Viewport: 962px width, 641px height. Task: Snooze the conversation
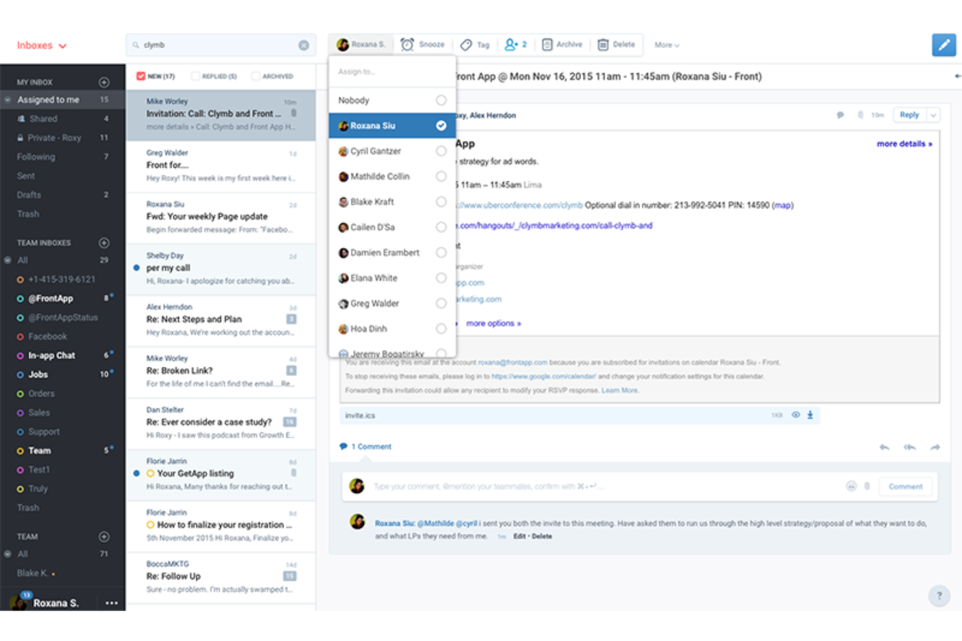pos(422,44)
